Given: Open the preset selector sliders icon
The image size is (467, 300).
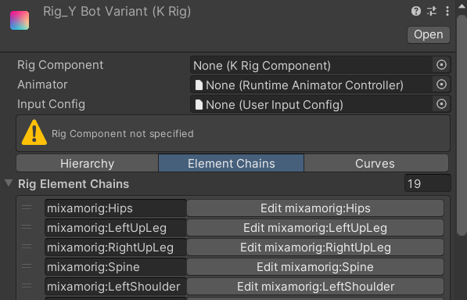Looking at the screenshot, I should pos(432,11).
